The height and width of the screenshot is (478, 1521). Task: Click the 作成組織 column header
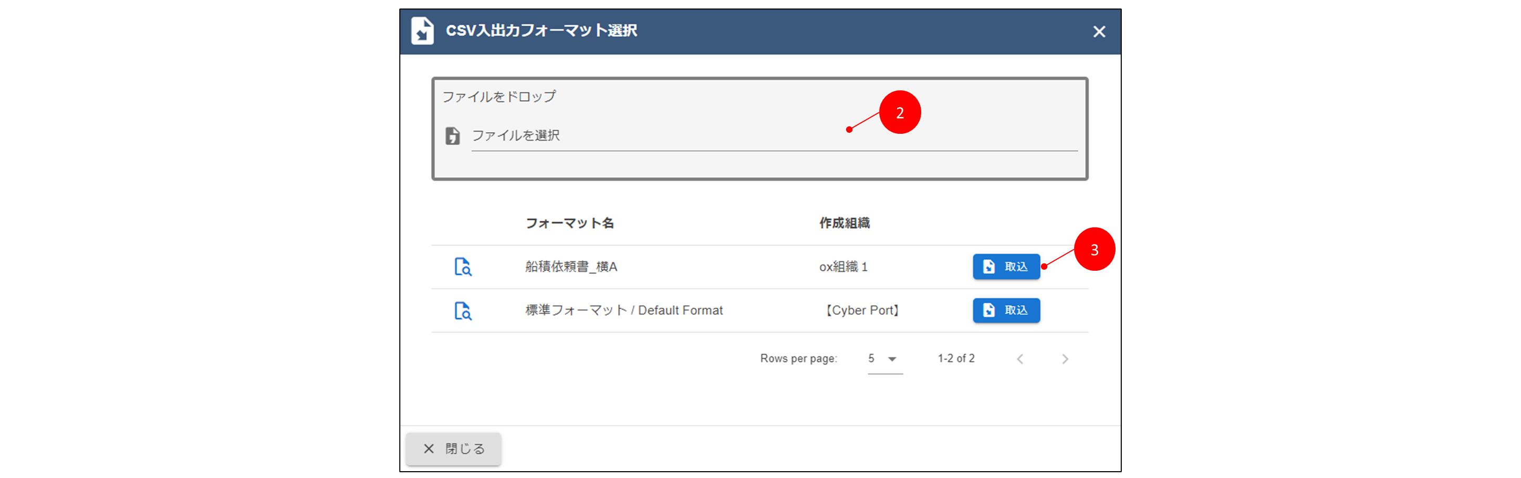click(844, 223)
